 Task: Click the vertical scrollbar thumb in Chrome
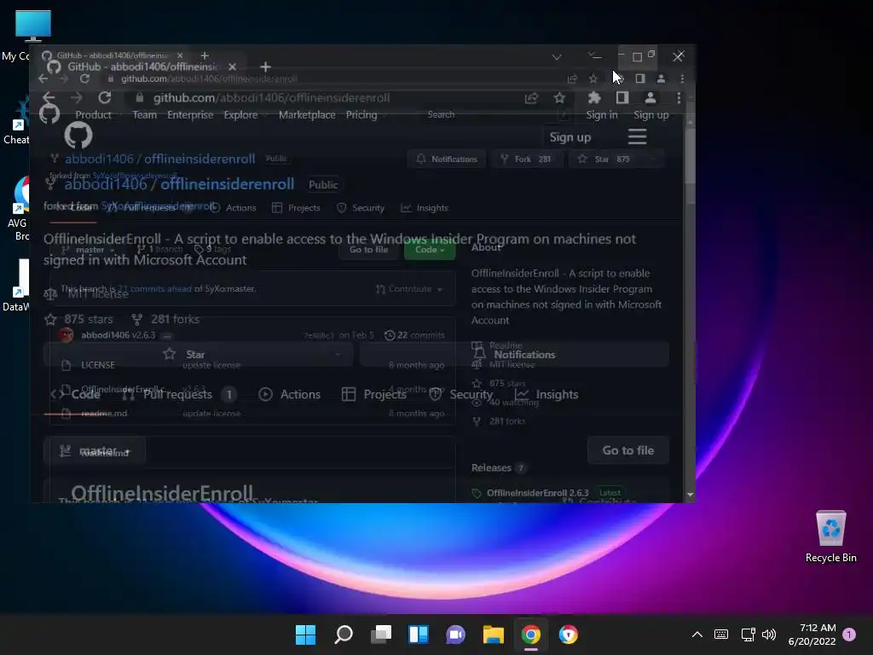(x=691, y=156)
